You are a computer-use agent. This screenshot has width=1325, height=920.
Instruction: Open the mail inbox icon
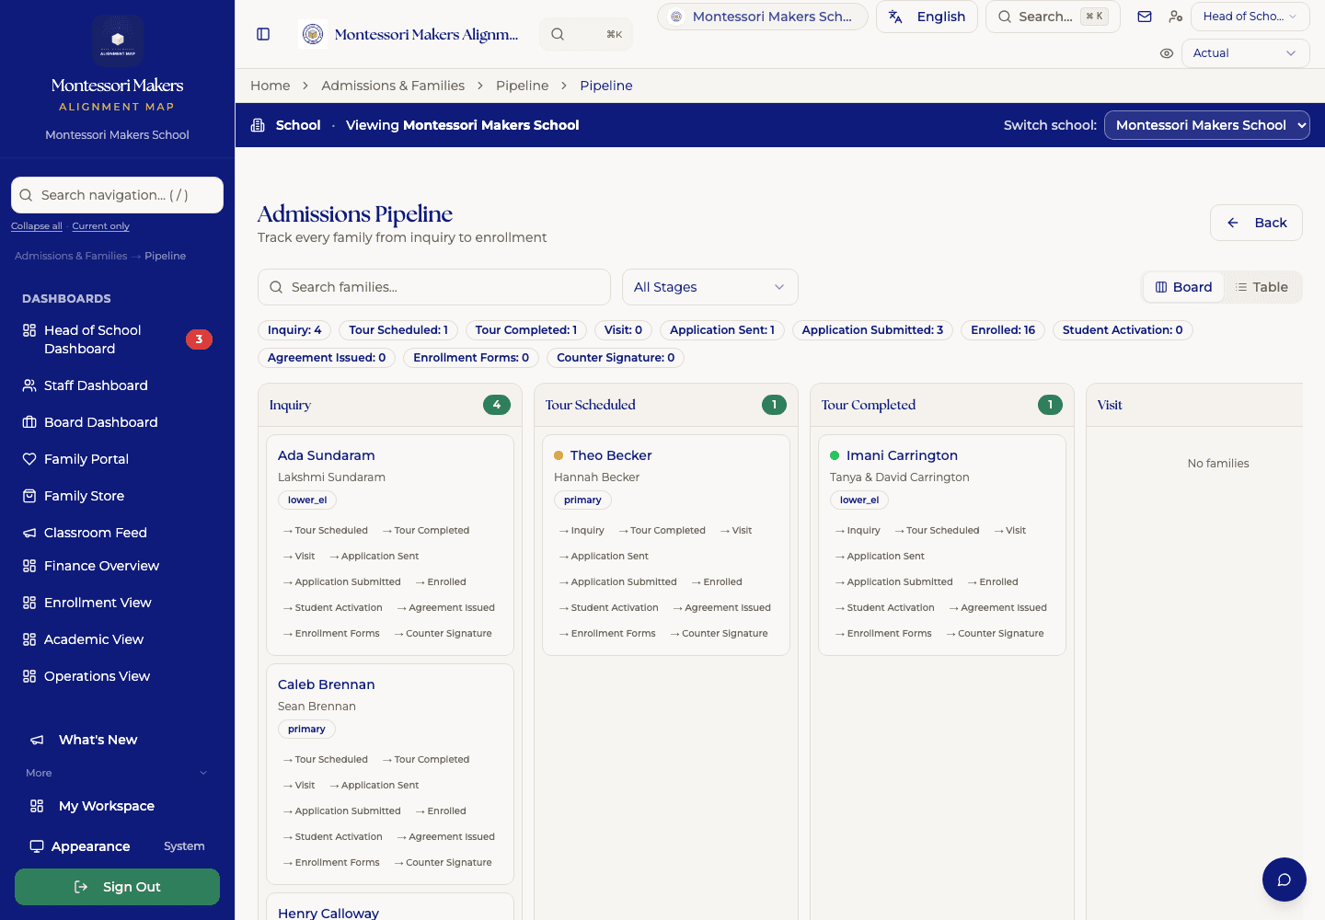pyautogui.click(x=1145, y=17)
